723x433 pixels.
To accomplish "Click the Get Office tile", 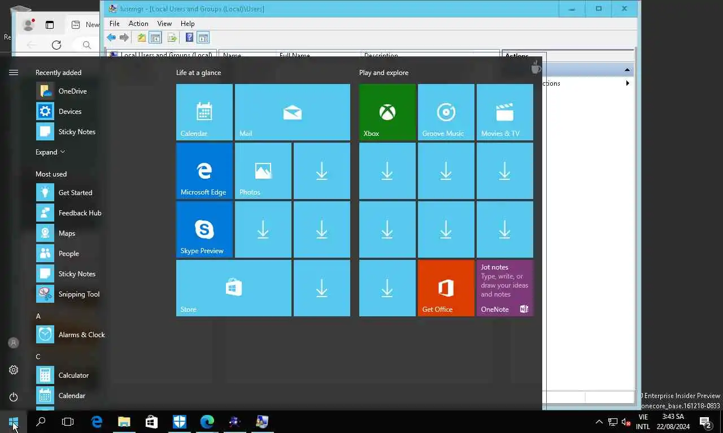I will coord(446,288).
